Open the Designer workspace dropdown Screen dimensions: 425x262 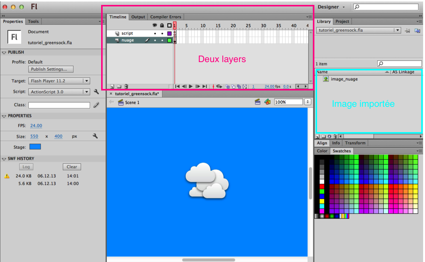pos(331,7)
